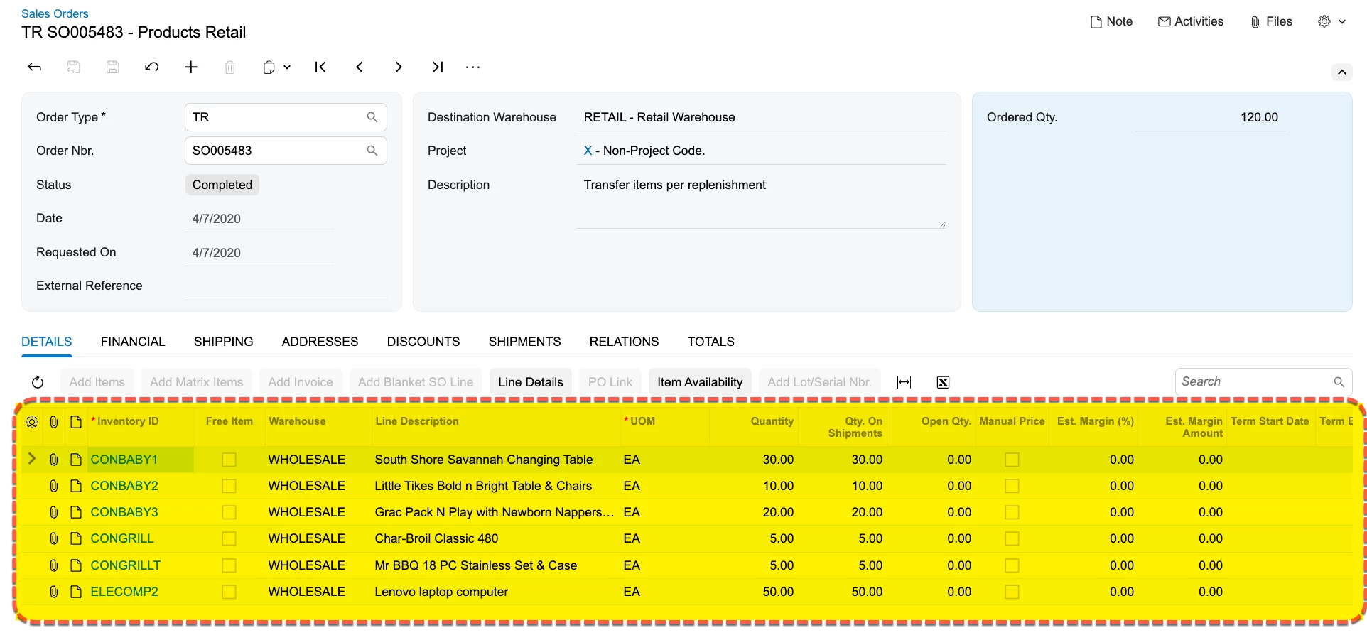
Task: Click the back arrow toolbar icon
Action: [34, 67]
